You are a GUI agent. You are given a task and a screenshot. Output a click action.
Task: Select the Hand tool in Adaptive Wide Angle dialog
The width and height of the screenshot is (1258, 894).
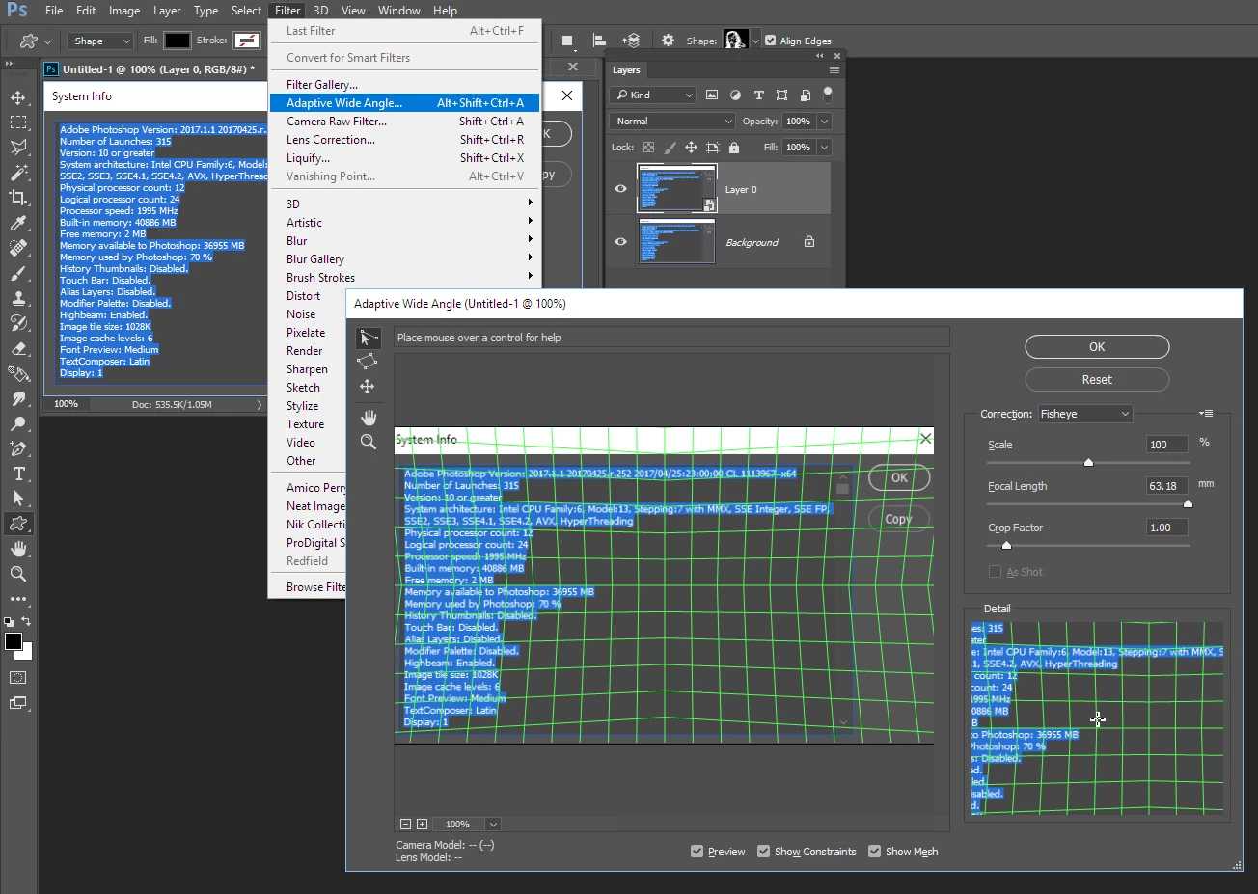coord(368,417)
